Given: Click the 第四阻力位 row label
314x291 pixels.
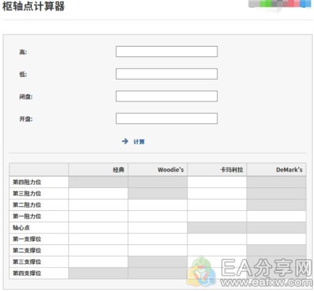Looking at the screenshot, I should click(x=27, y=182).
